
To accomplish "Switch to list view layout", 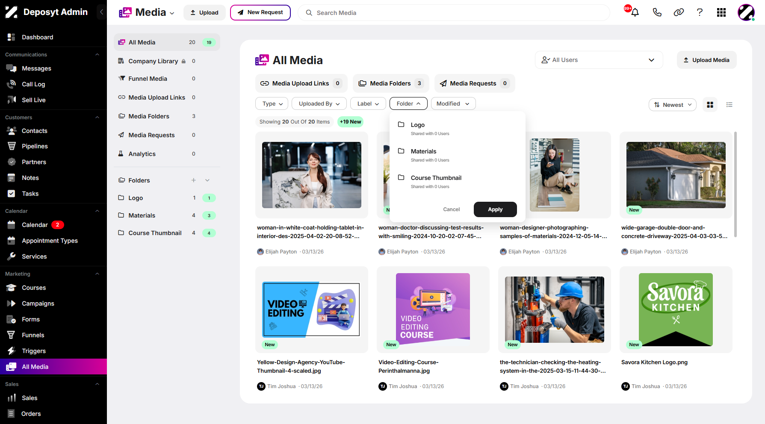I will pyautogui.click(x=730, y=105).
